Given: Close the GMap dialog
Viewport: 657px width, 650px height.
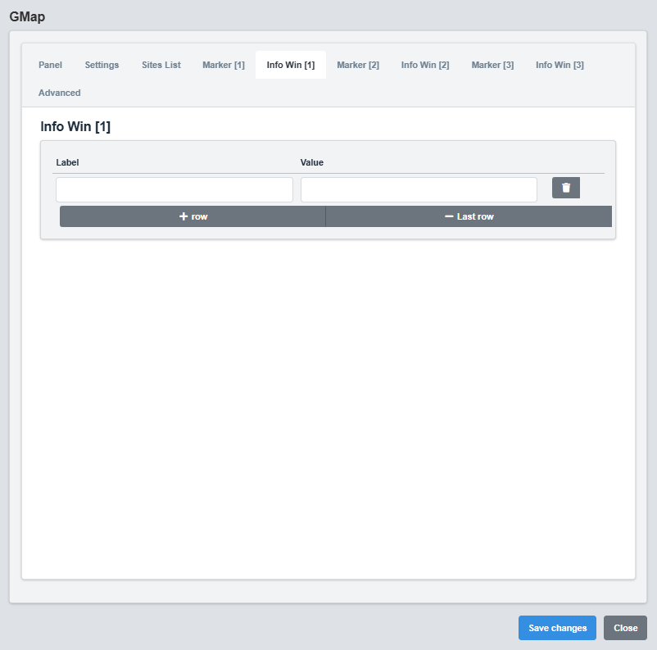Looking at the screenshot, I should (624, 627).
